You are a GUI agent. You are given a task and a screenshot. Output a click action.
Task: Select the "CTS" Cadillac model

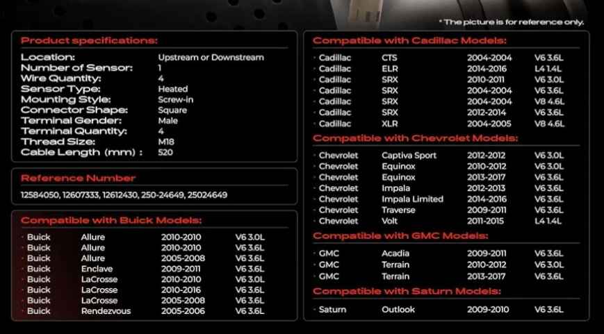click(389, 58)
